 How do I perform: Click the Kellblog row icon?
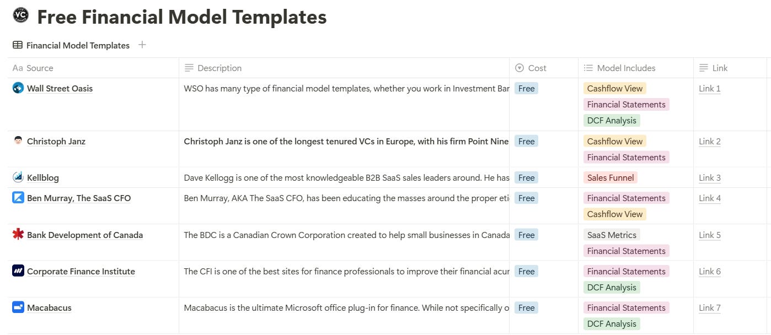point(18,177)
